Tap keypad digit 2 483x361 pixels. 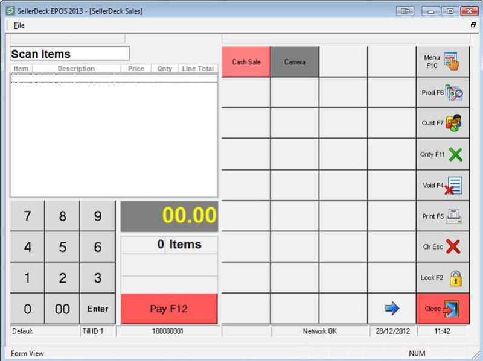[x=62, y=278]
